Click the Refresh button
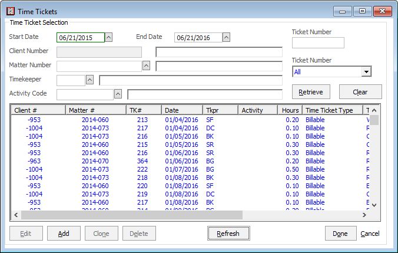This screenshot has width=398, height=253. (228, 234)
